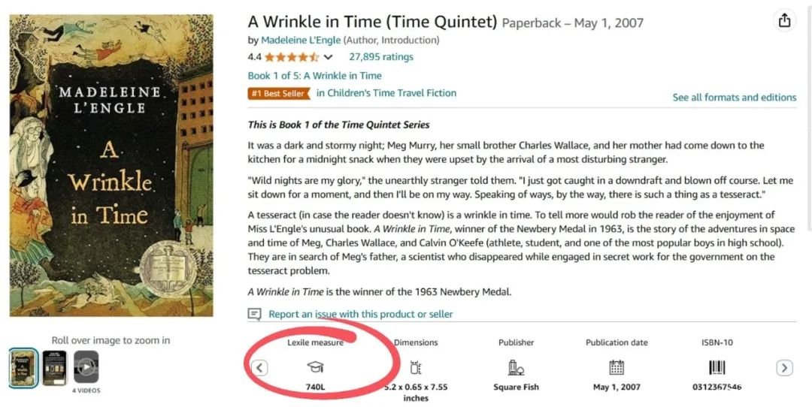The height and width of the screenshot is (407, 812).
Task: Expand the star rating dropdown chevron
Action: point(328,57)
